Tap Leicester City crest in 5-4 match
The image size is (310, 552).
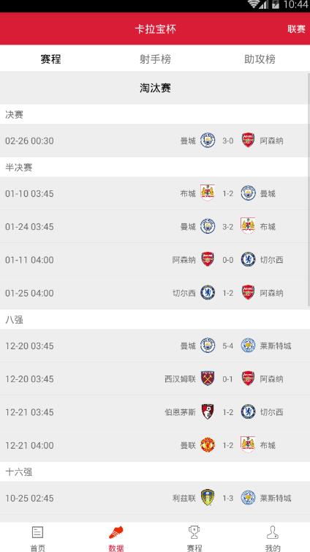[x=248, y=346]
